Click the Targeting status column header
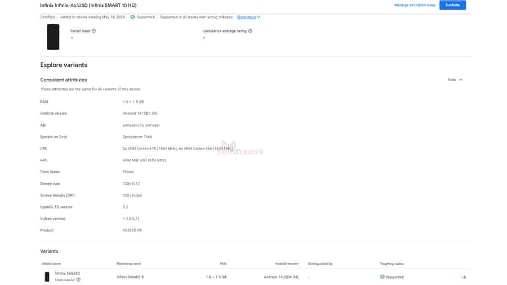The width and height of the screenshot is (507, 285). (391, 263)
